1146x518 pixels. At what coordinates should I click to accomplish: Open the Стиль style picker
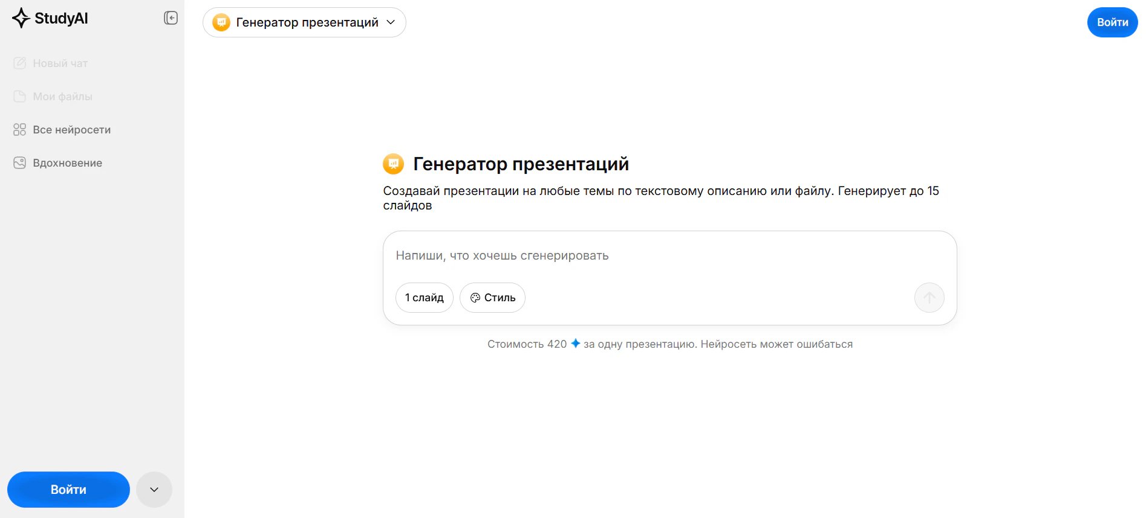click(492, 298)
